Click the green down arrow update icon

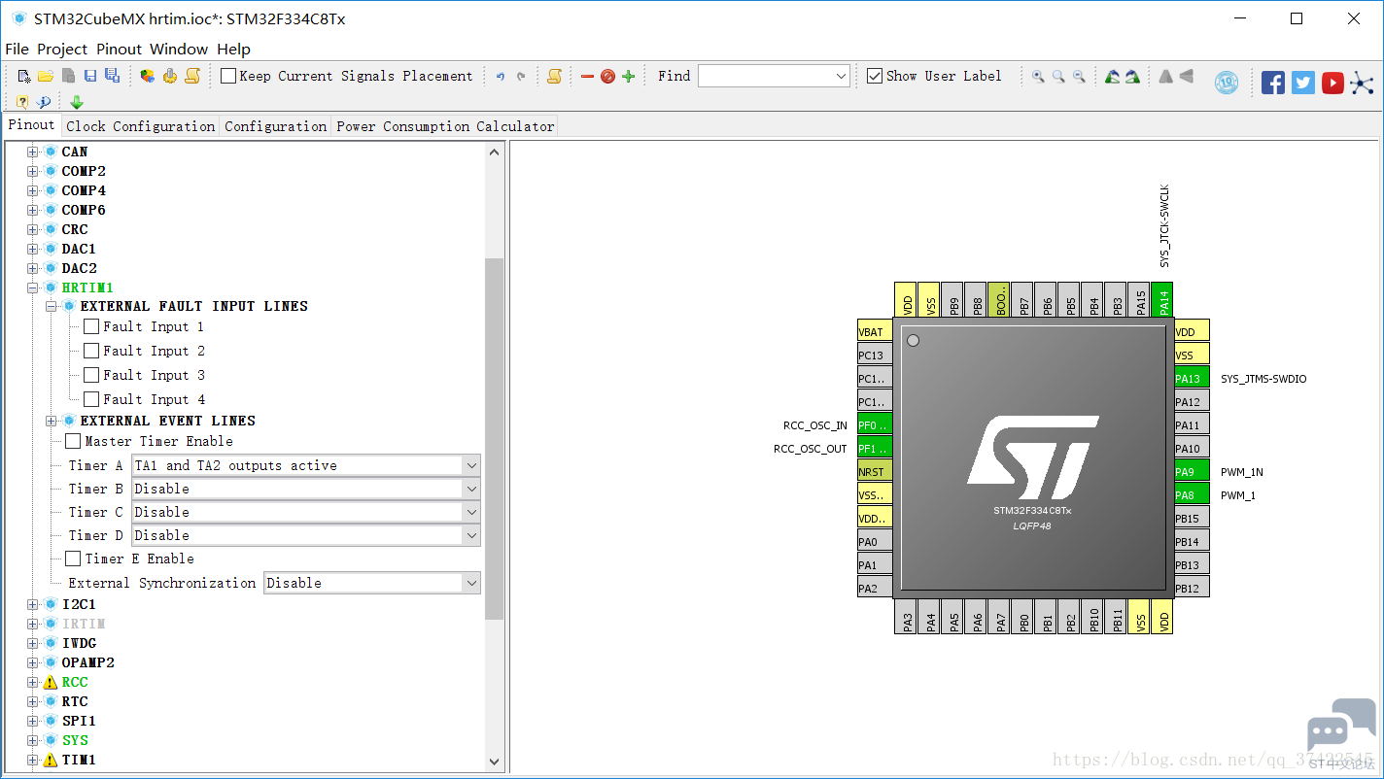pos(77,102)
